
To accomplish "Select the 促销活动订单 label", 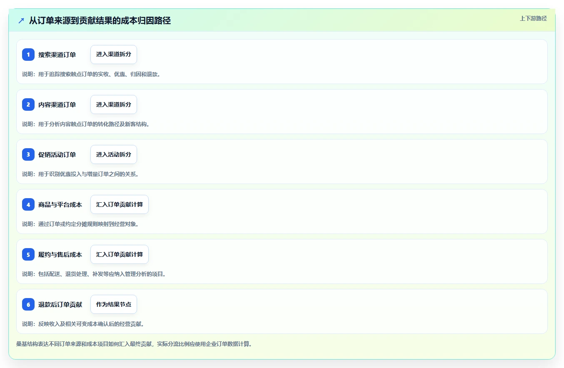I will click(x=57, y=154).
